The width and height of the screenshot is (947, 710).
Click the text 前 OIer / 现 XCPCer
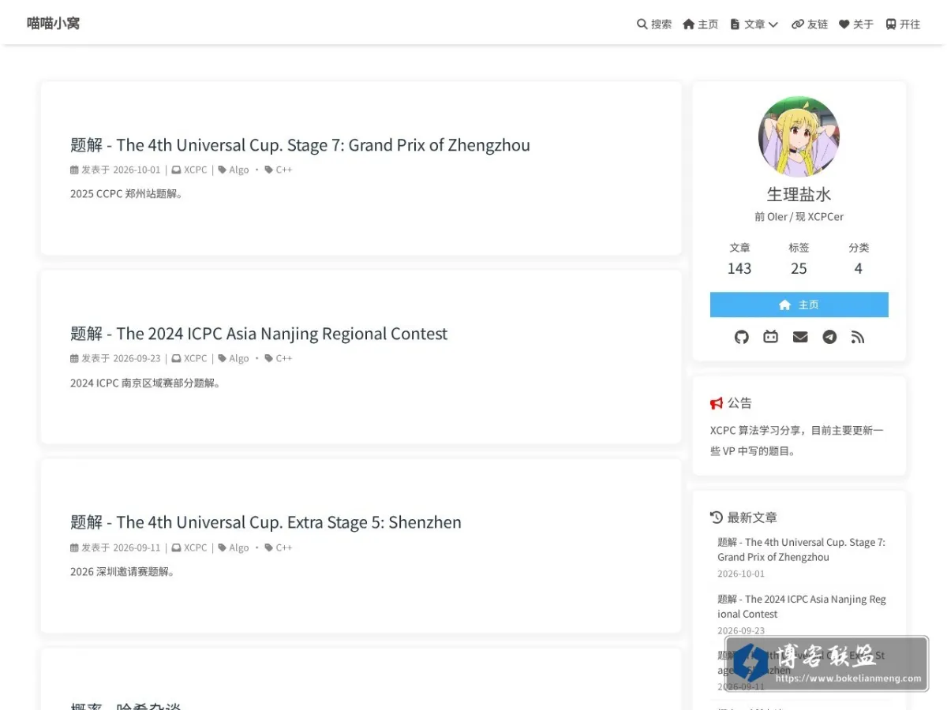pos(799,217)
